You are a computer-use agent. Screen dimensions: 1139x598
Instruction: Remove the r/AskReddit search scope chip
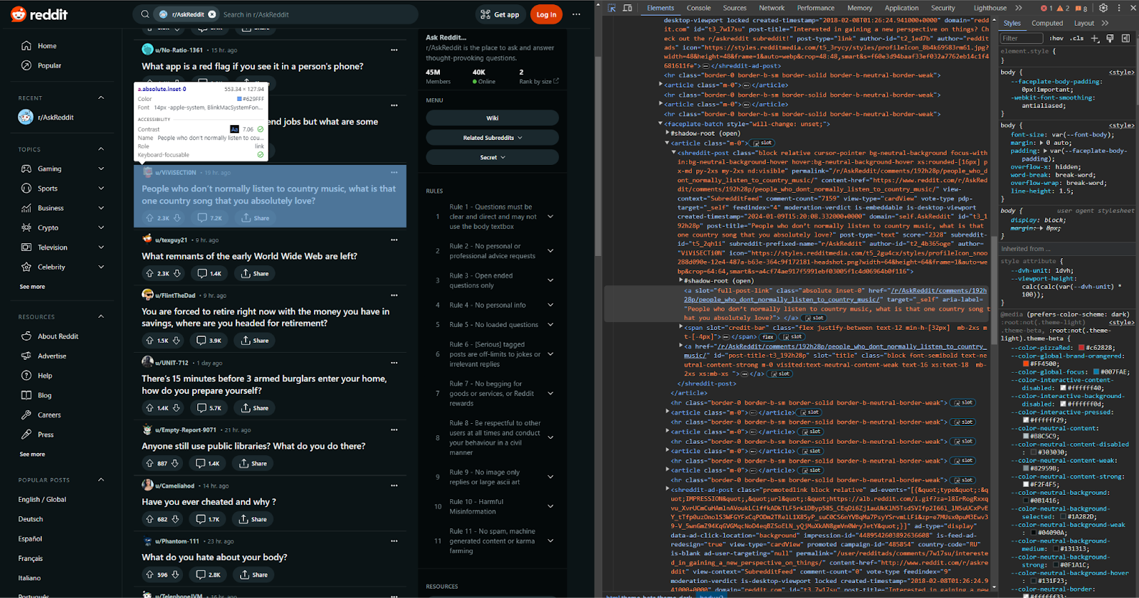(x=212, y=14)
